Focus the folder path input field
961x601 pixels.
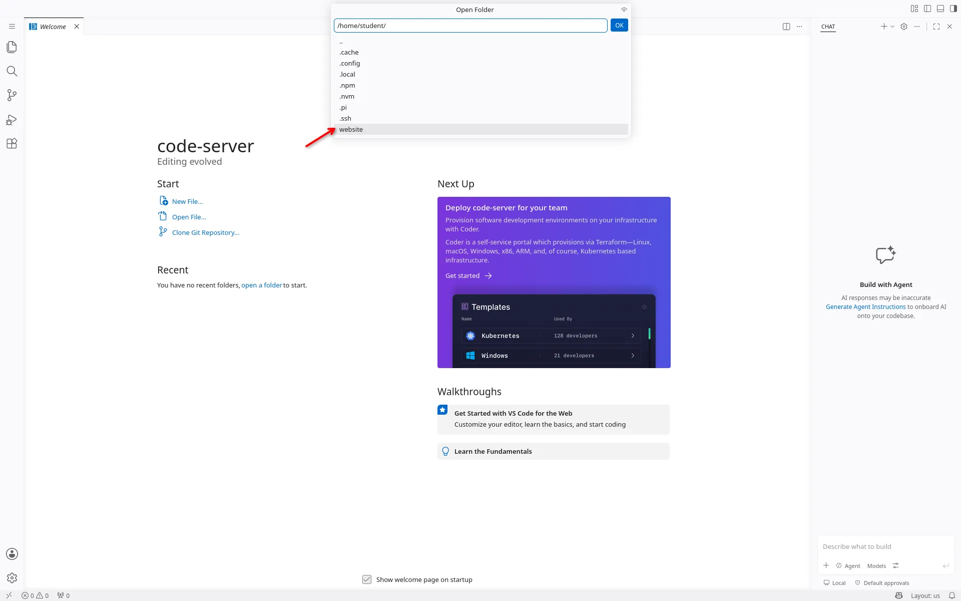tap(470, 26)
